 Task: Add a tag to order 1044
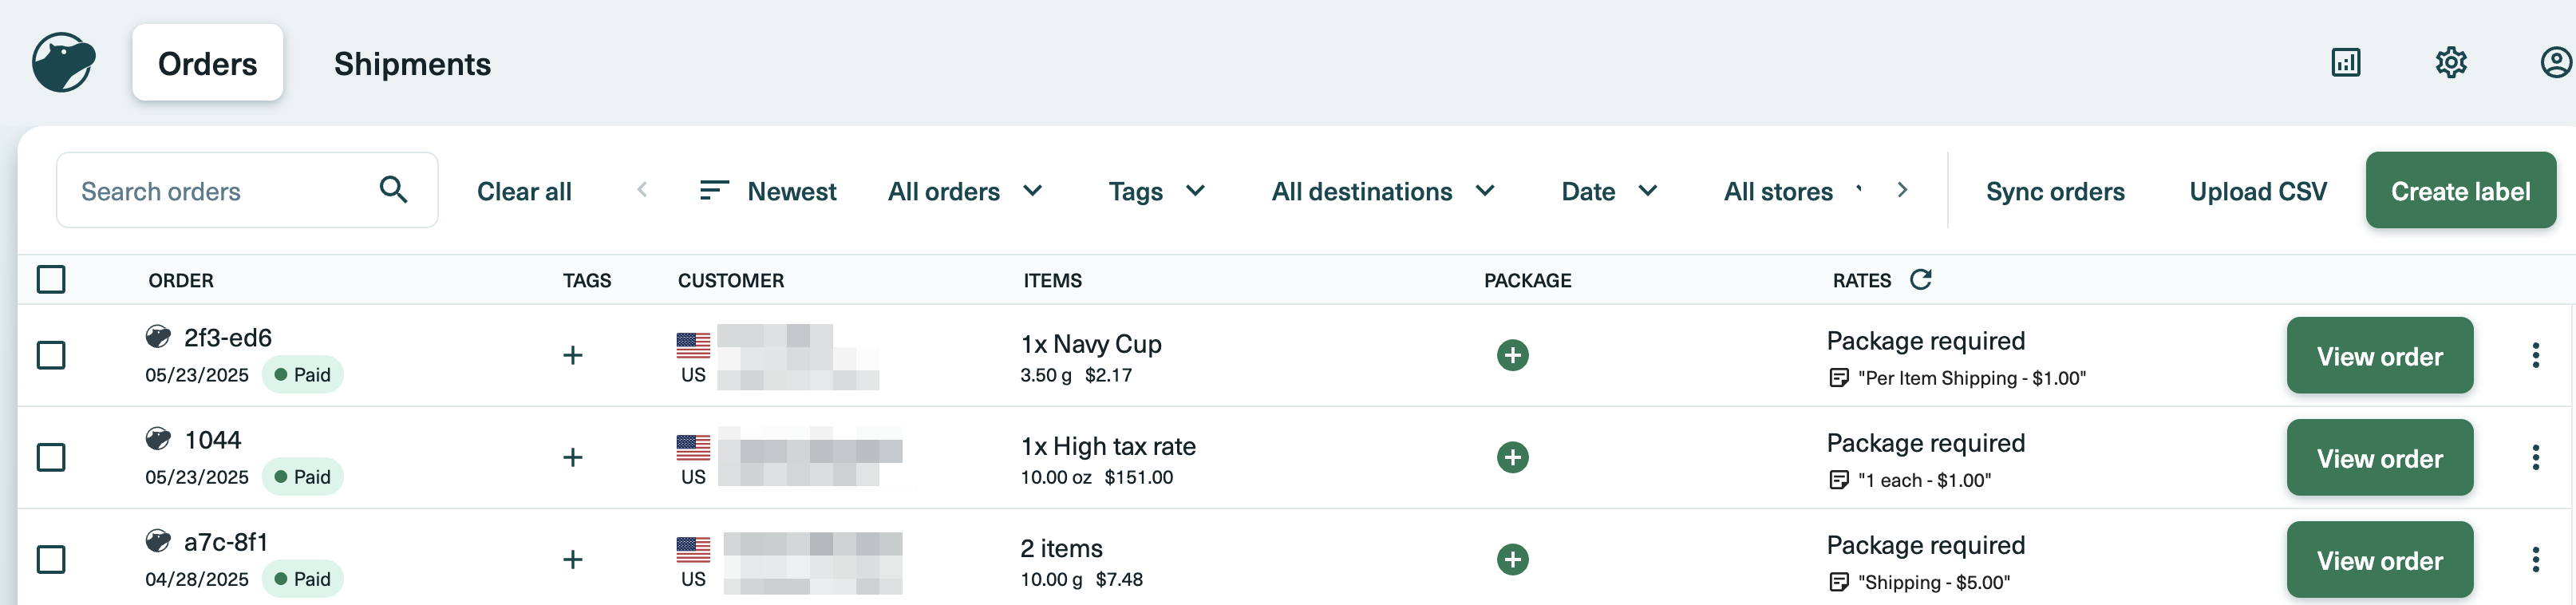(x=572, y=457)
